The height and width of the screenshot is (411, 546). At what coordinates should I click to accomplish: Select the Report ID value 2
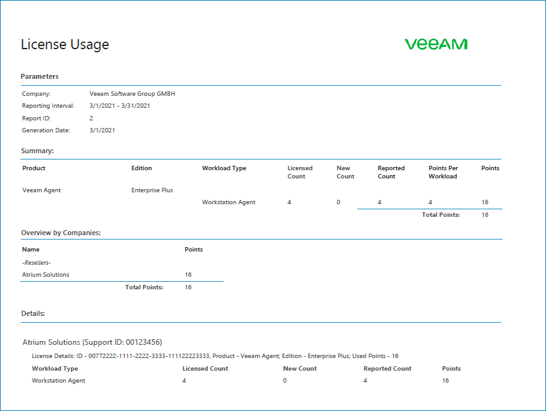click(91, 118)
